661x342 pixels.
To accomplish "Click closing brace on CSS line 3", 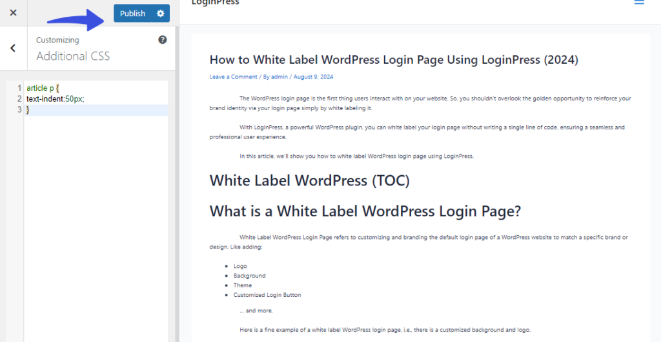I will pyautogui.click(x=28, y=109).
